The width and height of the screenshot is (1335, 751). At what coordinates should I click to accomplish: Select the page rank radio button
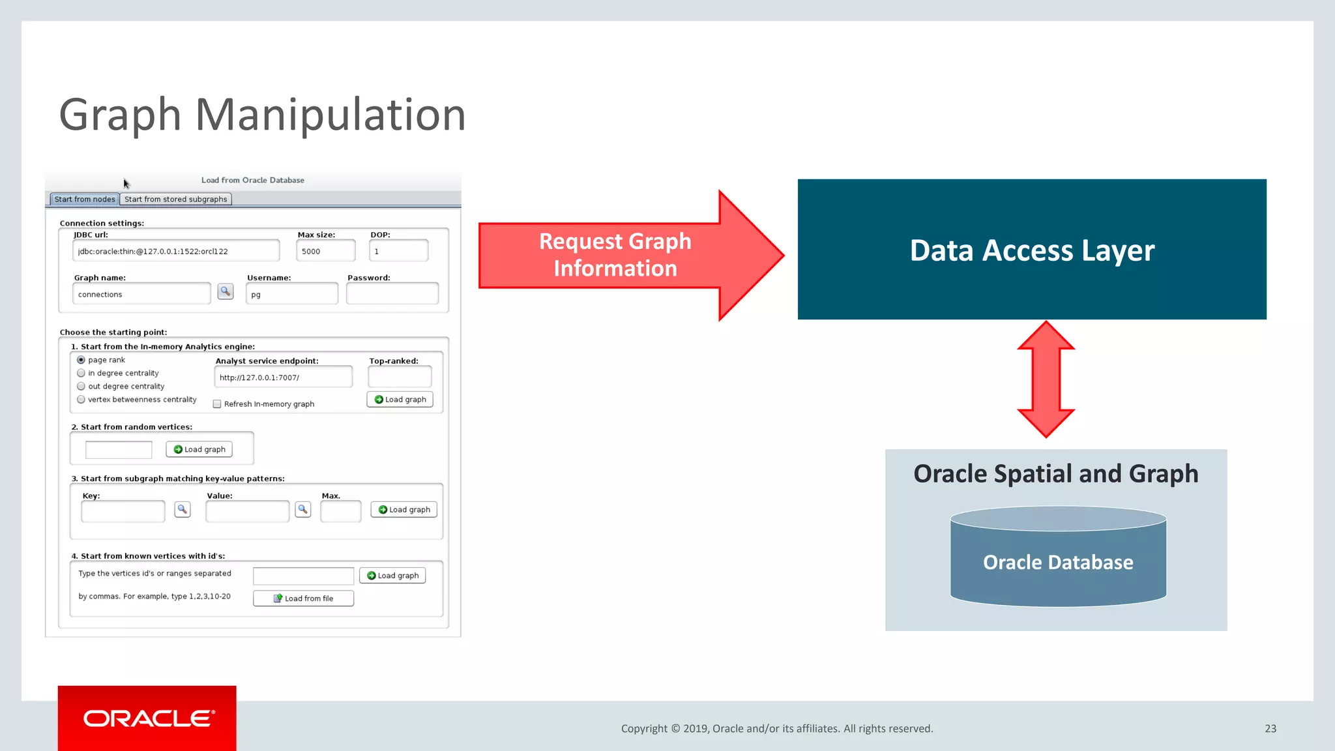tap(81, 360)
